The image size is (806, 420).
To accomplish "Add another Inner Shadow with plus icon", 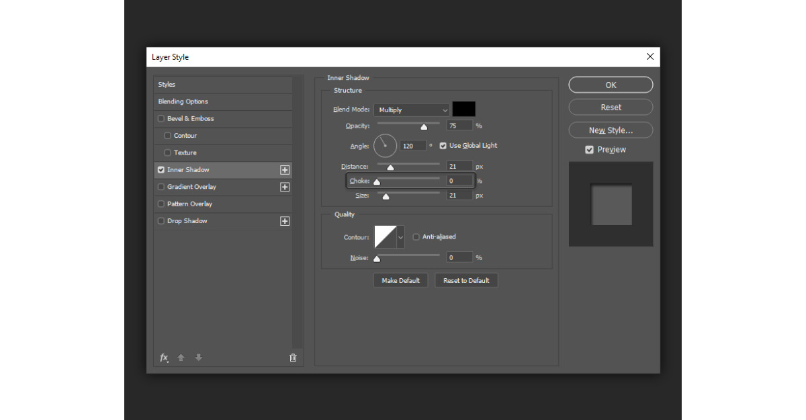I will (x=285, y=170).
